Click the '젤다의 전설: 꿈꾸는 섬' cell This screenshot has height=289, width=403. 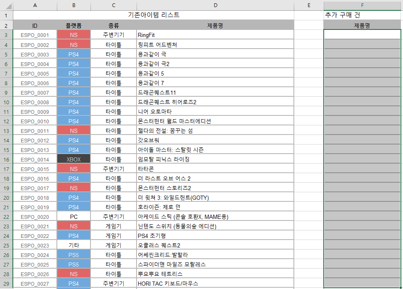click(215, 131)
